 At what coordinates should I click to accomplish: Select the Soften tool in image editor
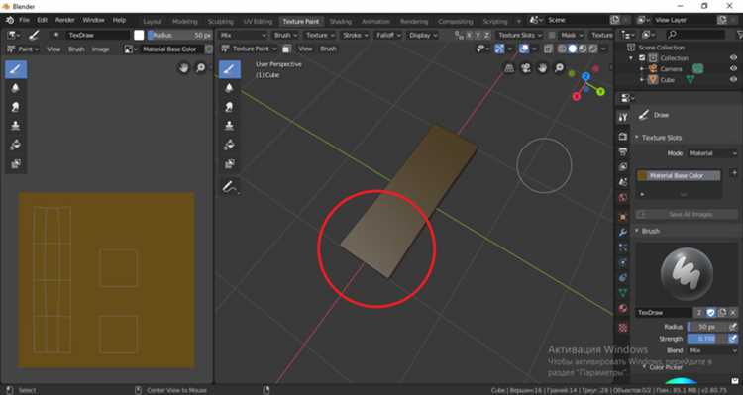coord(16,88)
